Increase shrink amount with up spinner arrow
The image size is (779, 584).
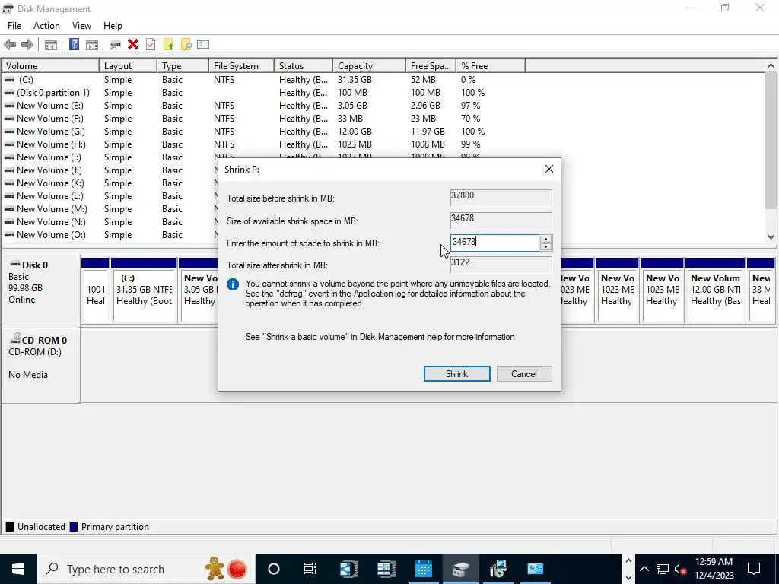tap(545, 240)
